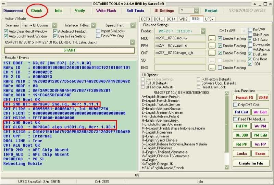Expand the product code 0544311 dropdown
Image resolution: width=274 pixels, height=185 pixels.
pos(133,42)
